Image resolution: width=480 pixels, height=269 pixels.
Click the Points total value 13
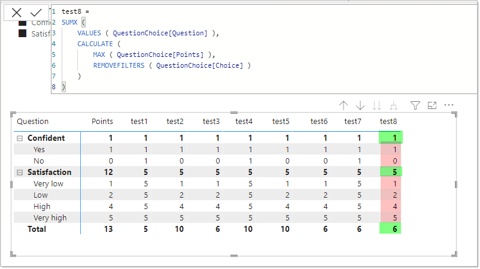click(108, 229)
